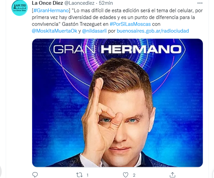Viewport: 214px width, 178px height.
Task: Click the GRAN HERMANO title in the image
Action: coord(117,49)
